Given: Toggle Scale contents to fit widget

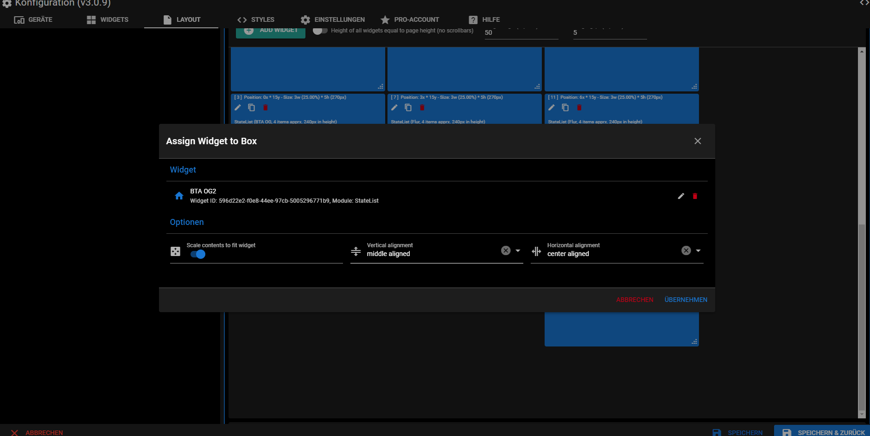Looking at the screenshot, I should coord(198,254).
